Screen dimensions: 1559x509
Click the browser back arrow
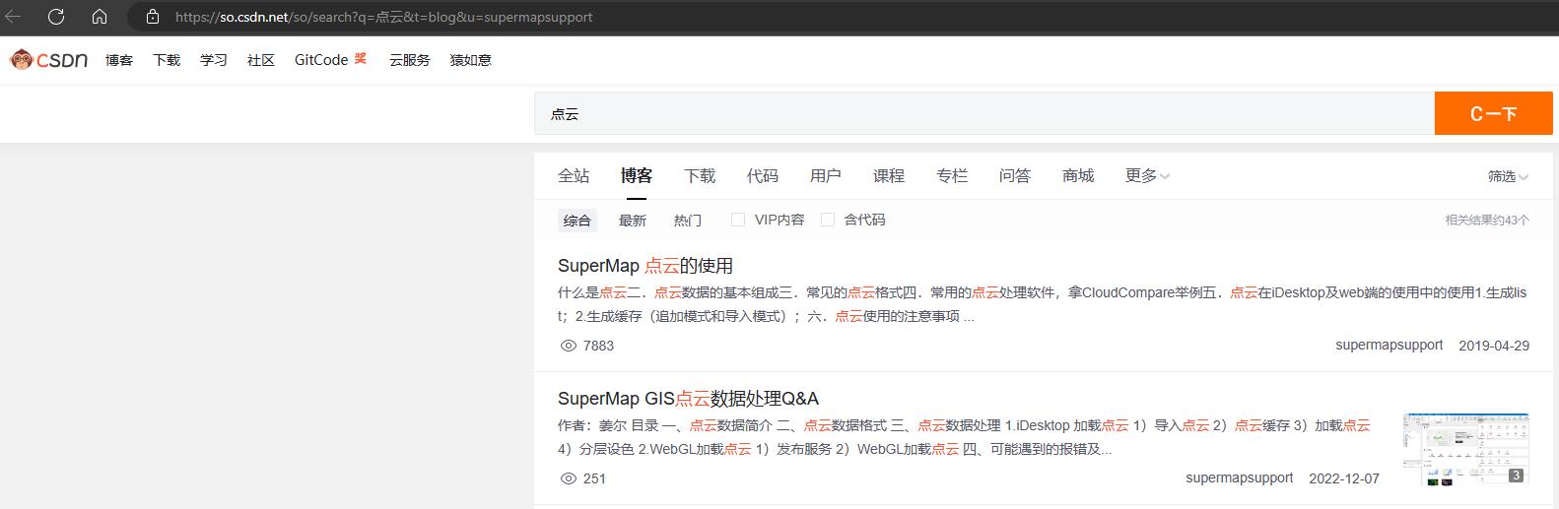coord(13,17)
